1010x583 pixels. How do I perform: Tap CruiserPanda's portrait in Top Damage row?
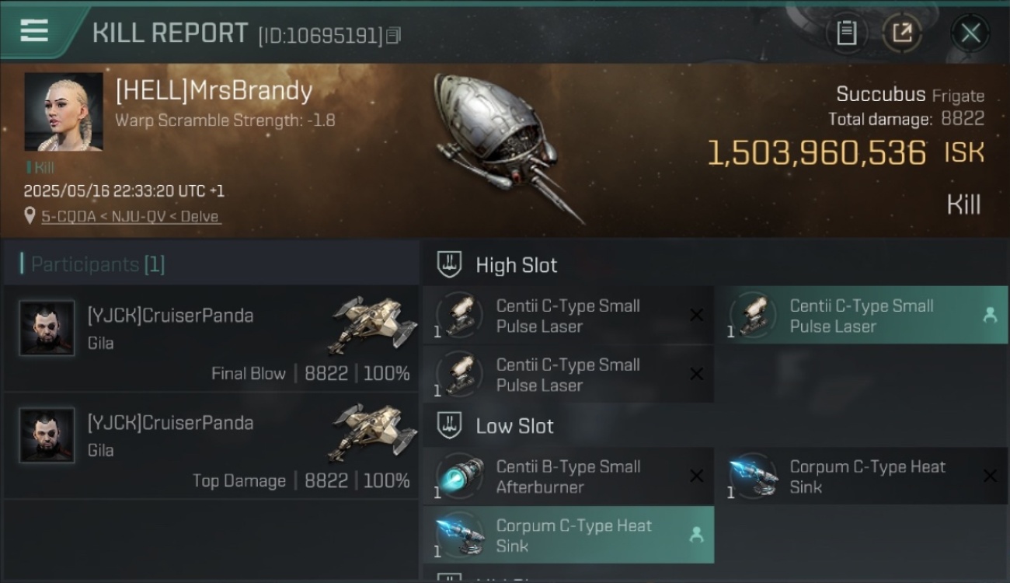47,435
